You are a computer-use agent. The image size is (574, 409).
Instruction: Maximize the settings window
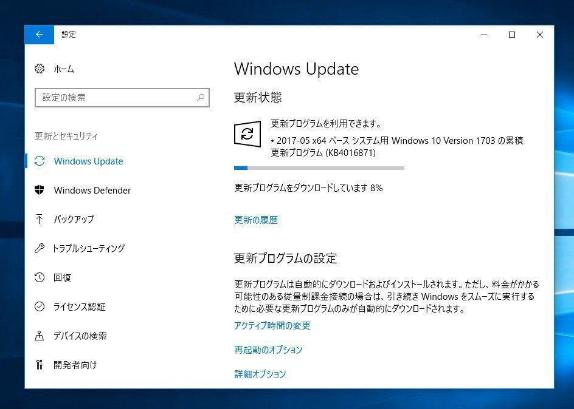tap(512, 35)
